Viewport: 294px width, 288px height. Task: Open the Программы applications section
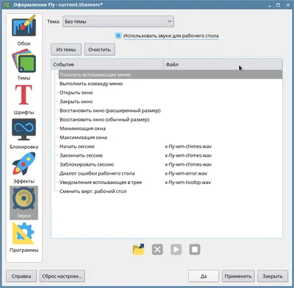(x=24, y=237)
